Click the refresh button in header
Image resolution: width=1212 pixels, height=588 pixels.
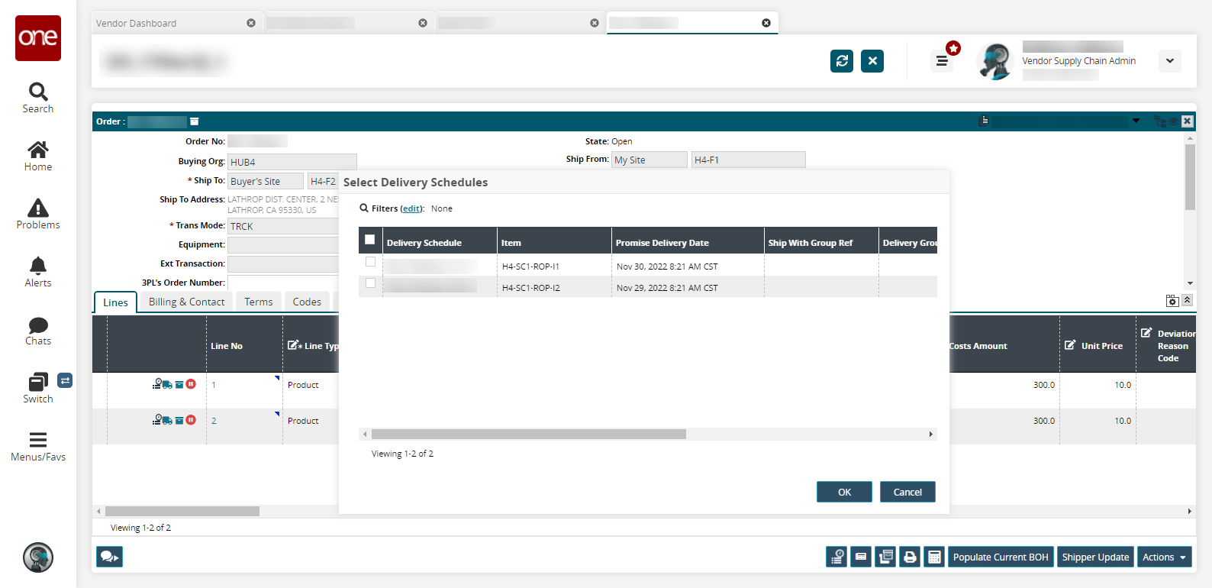pos(842,61)
